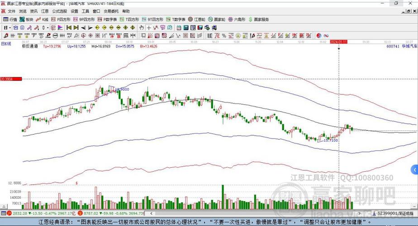
Task: Open the 六角形 tool
Action: coord(237,19)
